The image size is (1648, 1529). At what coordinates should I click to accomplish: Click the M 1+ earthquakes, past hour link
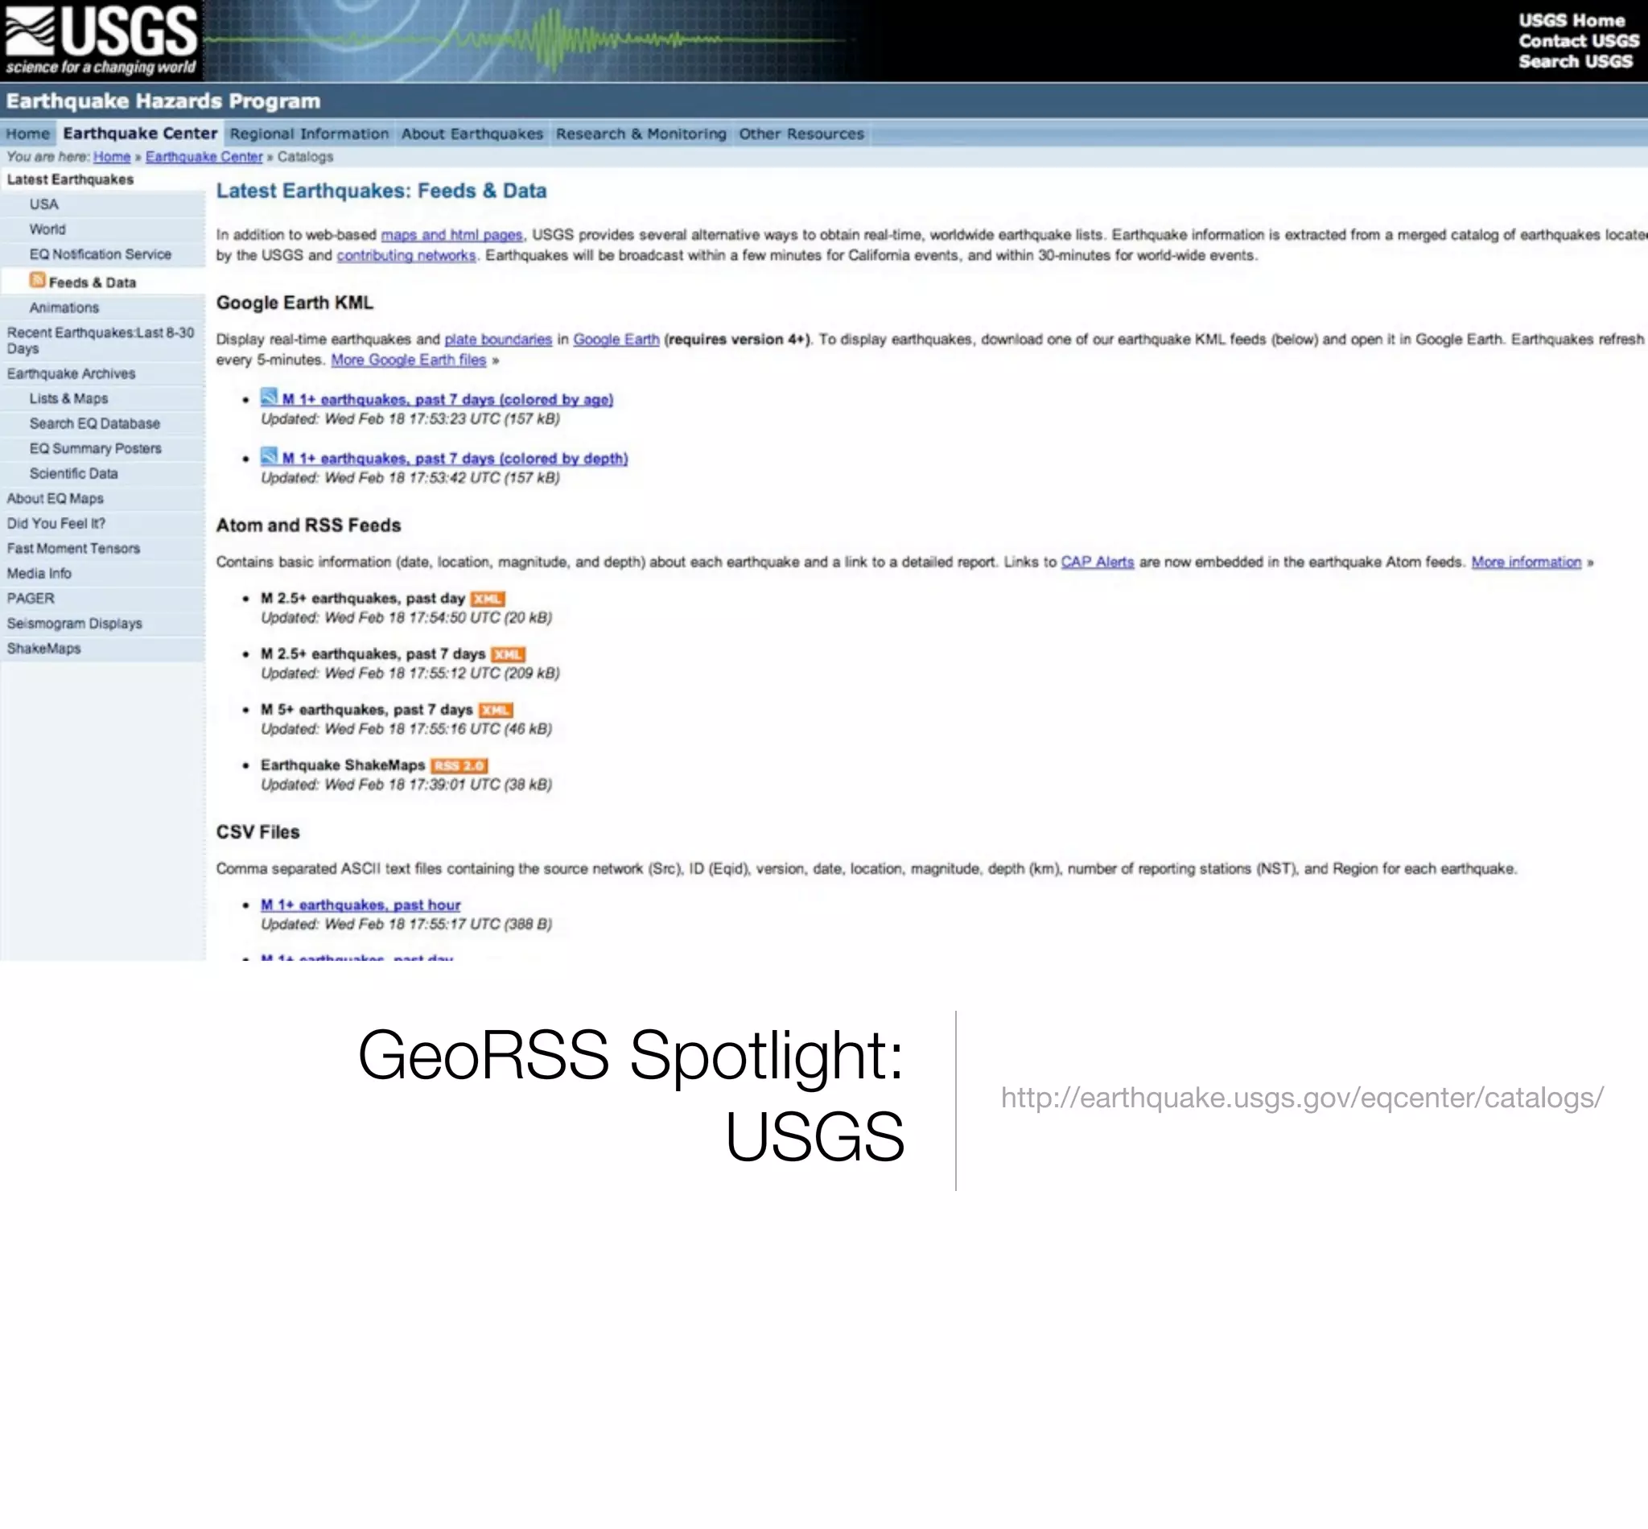(x=360, y=905)
